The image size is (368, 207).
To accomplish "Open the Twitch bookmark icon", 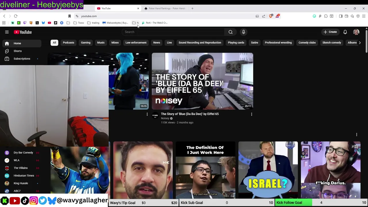I will [x=25, y=23].
